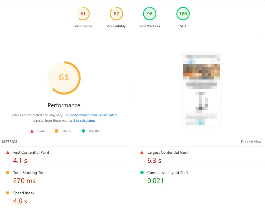Expand the First Contentful Paint metric details
Image resolution: width=265 pixels, height=209 pixels.
tap(31, 152)
